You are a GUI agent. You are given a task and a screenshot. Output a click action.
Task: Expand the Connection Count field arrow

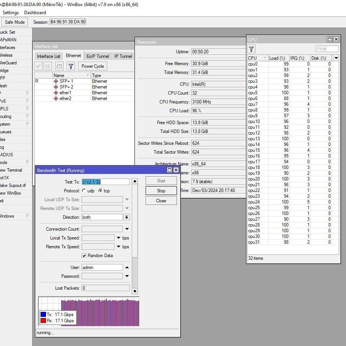click(x=127, y=229)
